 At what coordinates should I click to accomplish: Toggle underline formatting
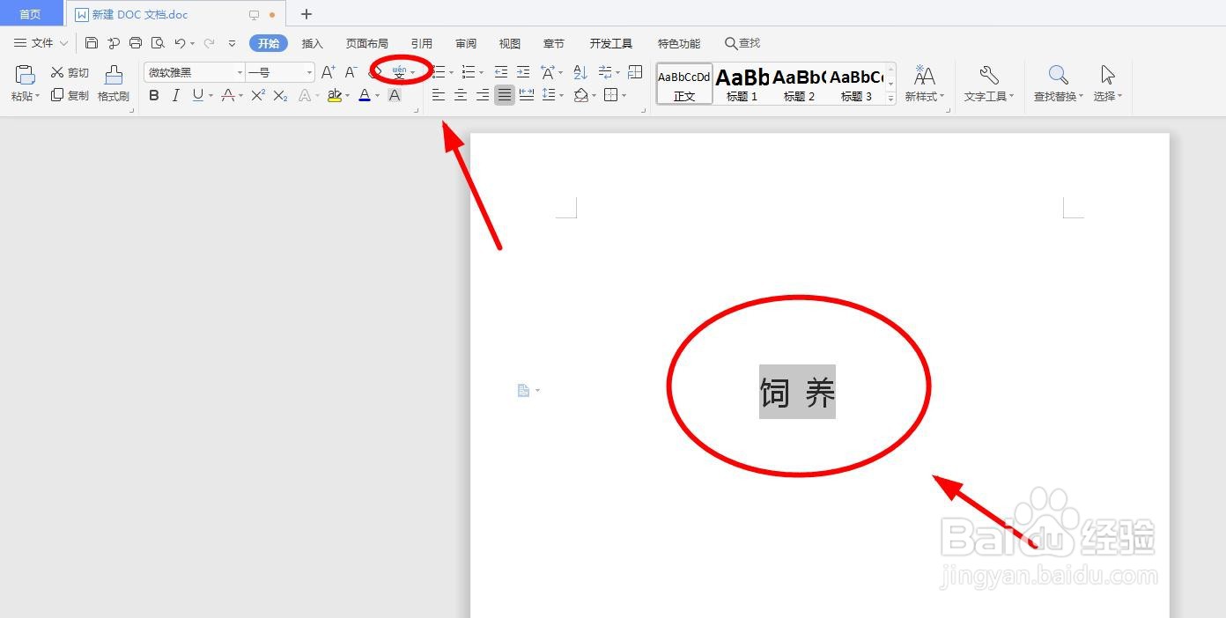[x=197, y=95]
